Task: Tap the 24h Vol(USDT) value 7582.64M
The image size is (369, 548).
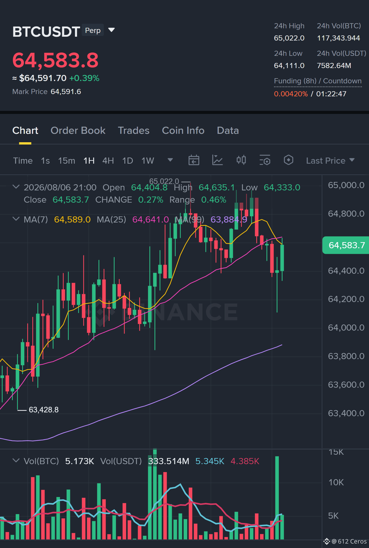Action: pos(334,66)
